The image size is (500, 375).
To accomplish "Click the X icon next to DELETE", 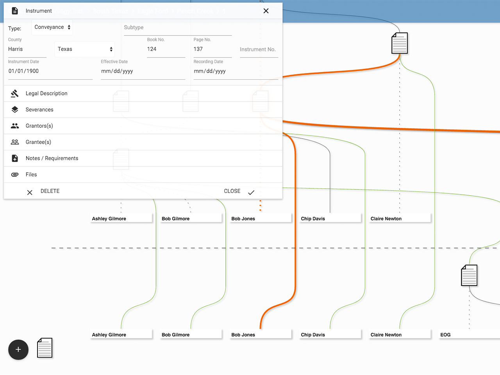I will 30,192.
